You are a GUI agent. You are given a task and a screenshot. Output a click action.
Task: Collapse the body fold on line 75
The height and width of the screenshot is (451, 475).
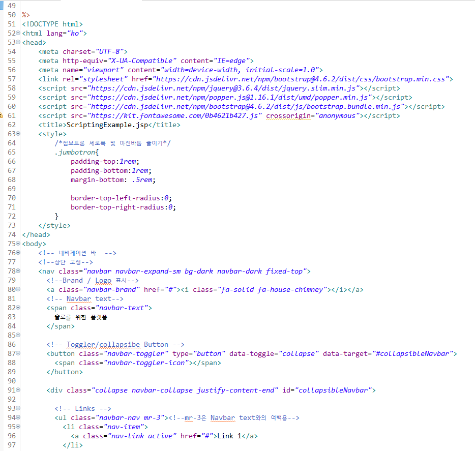click(x=18, y=244)
